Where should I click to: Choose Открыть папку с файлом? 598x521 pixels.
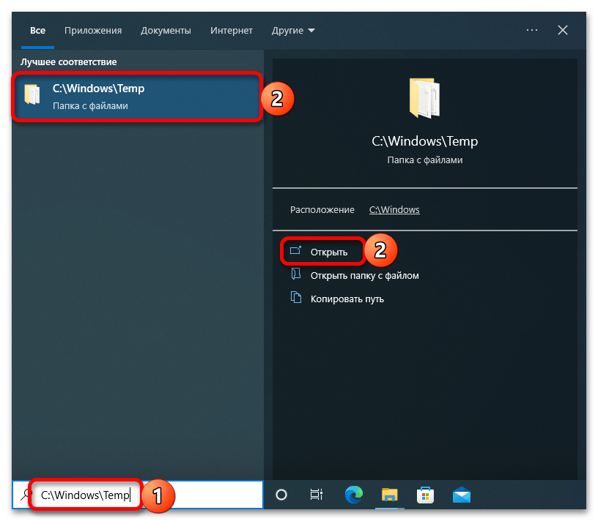coord(364,275)
